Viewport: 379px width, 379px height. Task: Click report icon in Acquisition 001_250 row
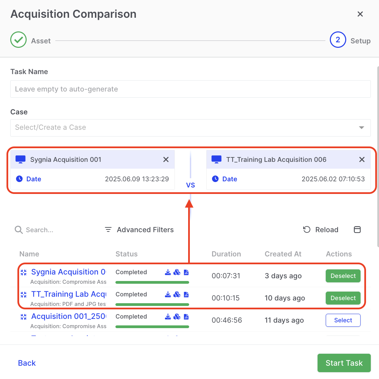(x=186, y=317)
